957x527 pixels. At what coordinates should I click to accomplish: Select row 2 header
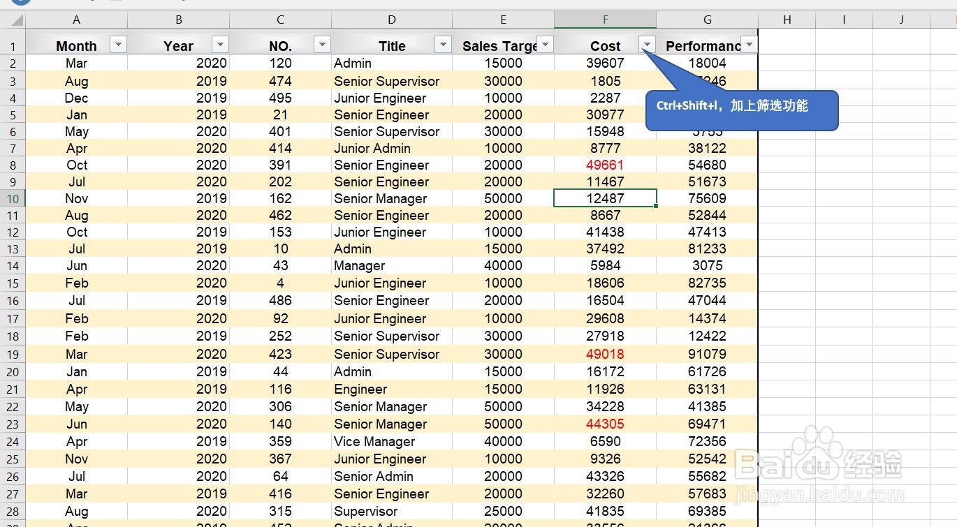tap(13, 63)
